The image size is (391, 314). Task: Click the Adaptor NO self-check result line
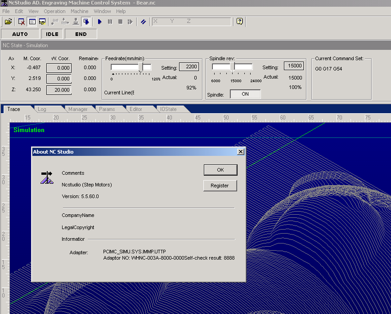point(169,258)
